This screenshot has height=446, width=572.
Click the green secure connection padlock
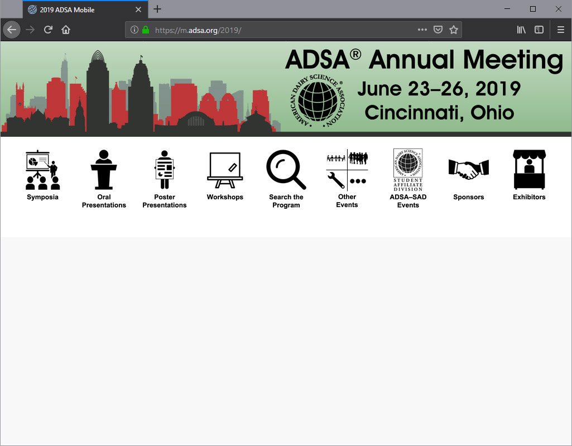pyautogui.click(x=146, y=30)
